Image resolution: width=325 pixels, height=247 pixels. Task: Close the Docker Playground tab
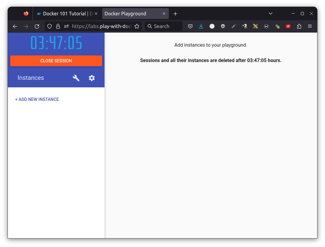[164, 14]
